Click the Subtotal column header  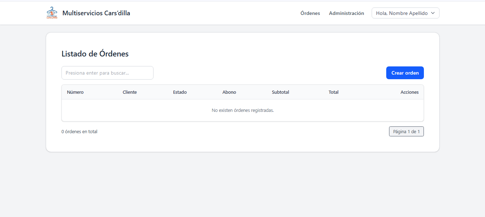[280, 92]
